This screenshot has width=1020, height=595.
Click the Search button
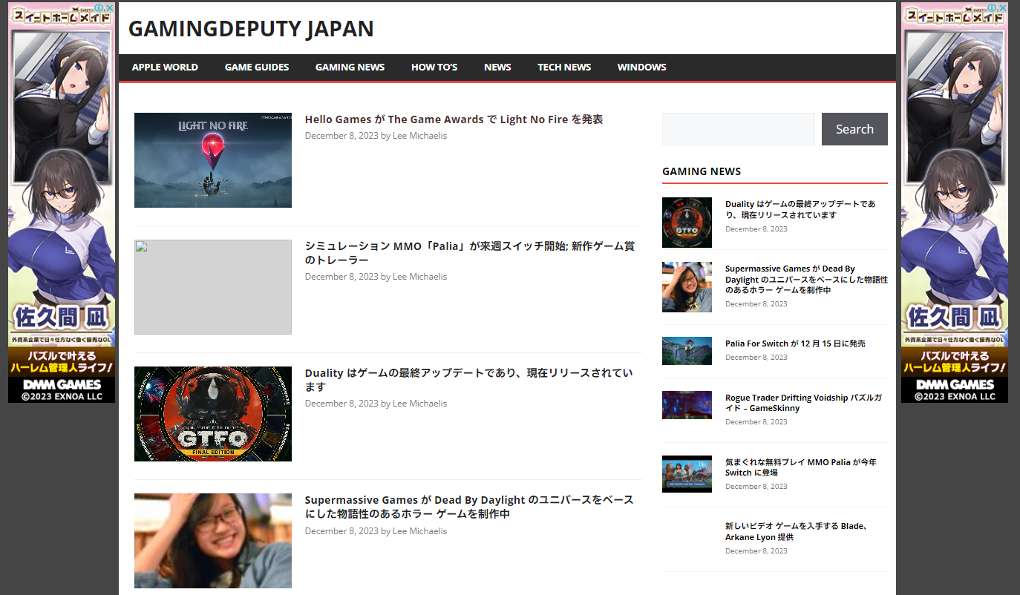854,129
